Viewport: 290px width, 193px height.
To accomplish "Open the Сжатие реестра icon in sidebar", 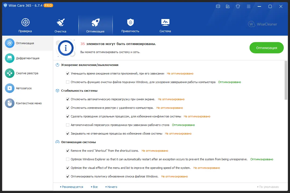I will (x=10, y=73).
